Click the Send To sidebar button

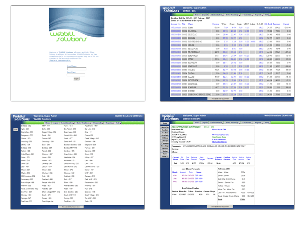[x=165, y=156]
